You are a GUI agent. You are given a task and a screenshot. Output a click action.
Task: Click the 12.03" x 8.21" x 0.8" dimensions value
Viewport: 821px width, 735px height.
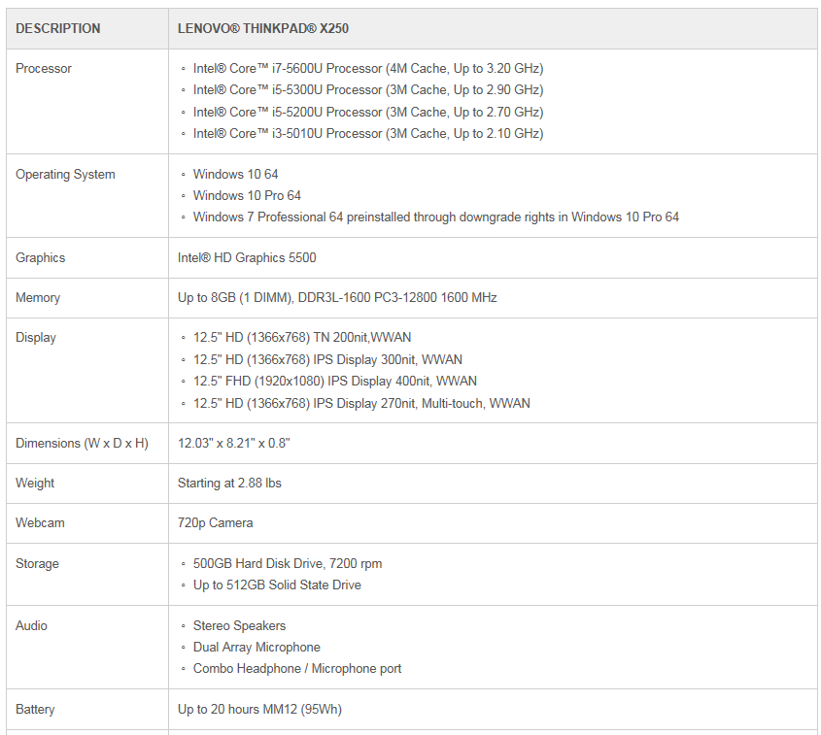pos(233,443)
